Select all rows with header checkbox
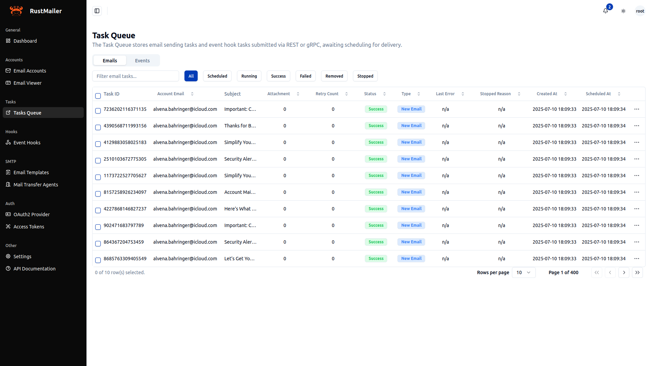This screenshot has height=366, width=651. (x=98, y=96)
